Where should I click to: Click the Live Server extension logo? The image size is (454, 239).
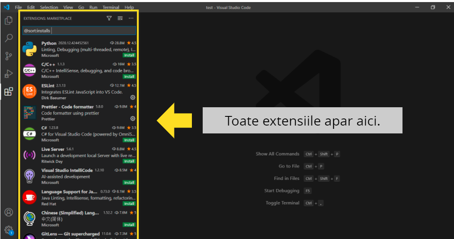(x=29, y=155)
